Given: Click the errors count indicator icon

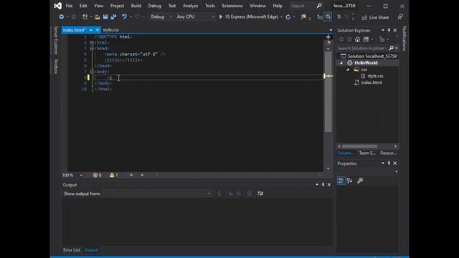Looking at the screenshot, I should [x=95, y=175].
